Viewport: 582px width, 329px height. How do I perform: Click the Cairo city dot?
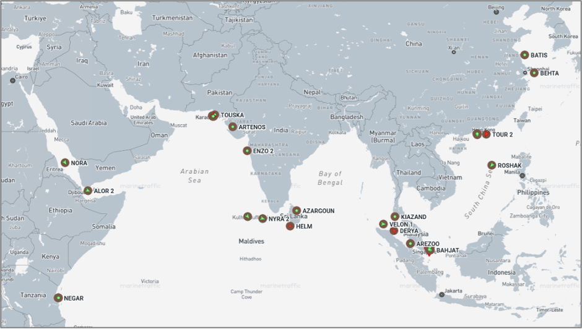(12, 80)
